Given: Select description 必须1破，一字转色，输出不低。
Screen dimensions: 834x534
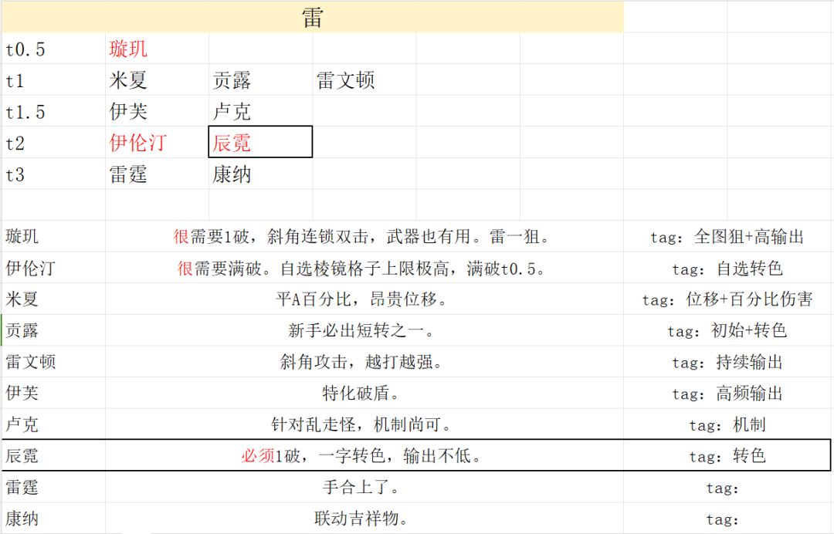Looking at the screenshot, I should (364, 455).
